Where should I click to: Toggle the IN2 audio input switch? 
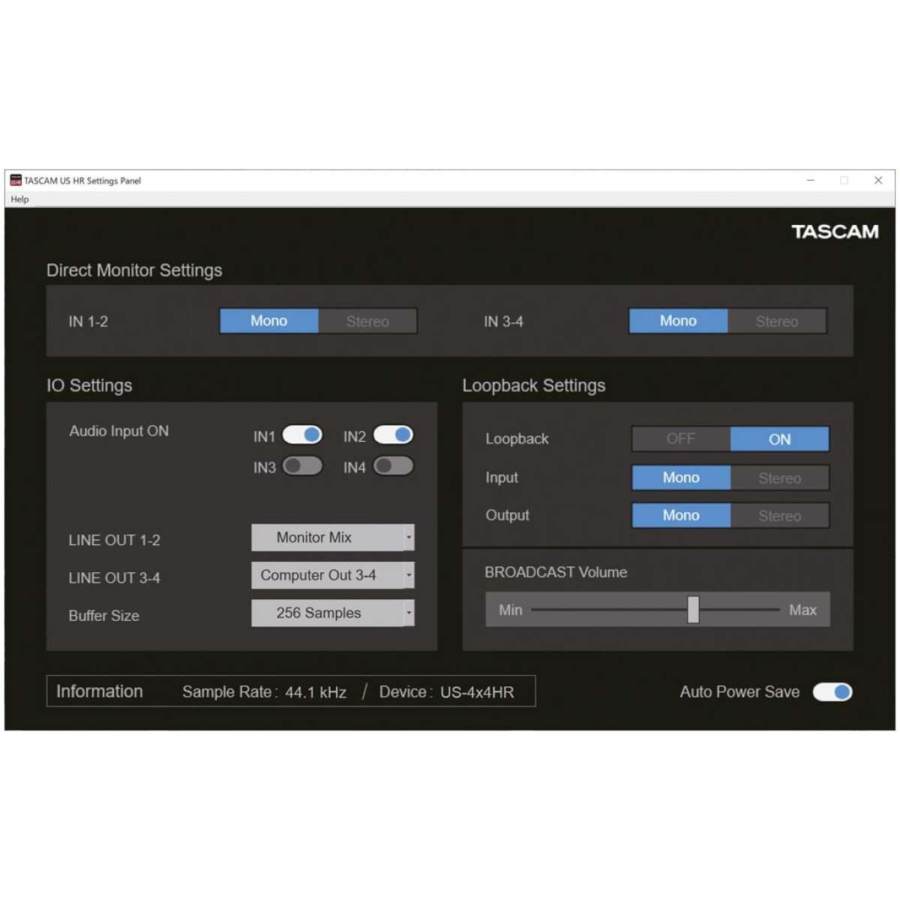point(393,435)
